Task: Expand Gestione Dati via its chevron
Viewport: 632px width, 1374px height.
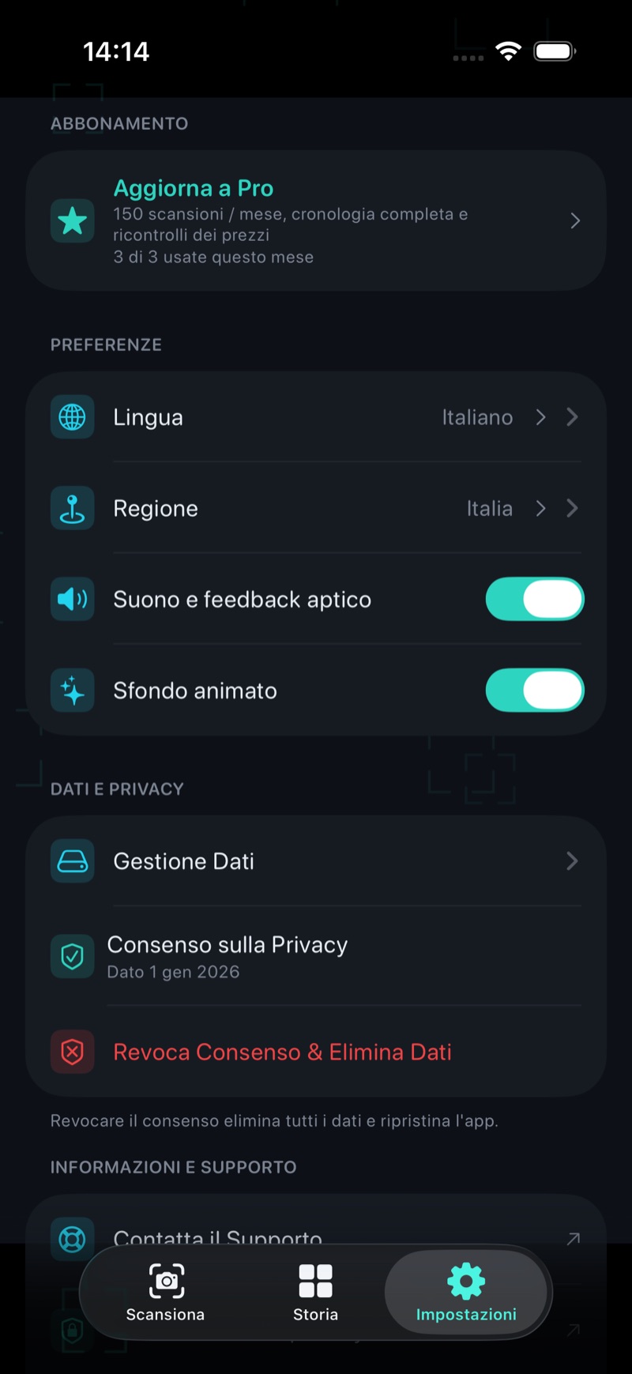Action: point(573,861)
